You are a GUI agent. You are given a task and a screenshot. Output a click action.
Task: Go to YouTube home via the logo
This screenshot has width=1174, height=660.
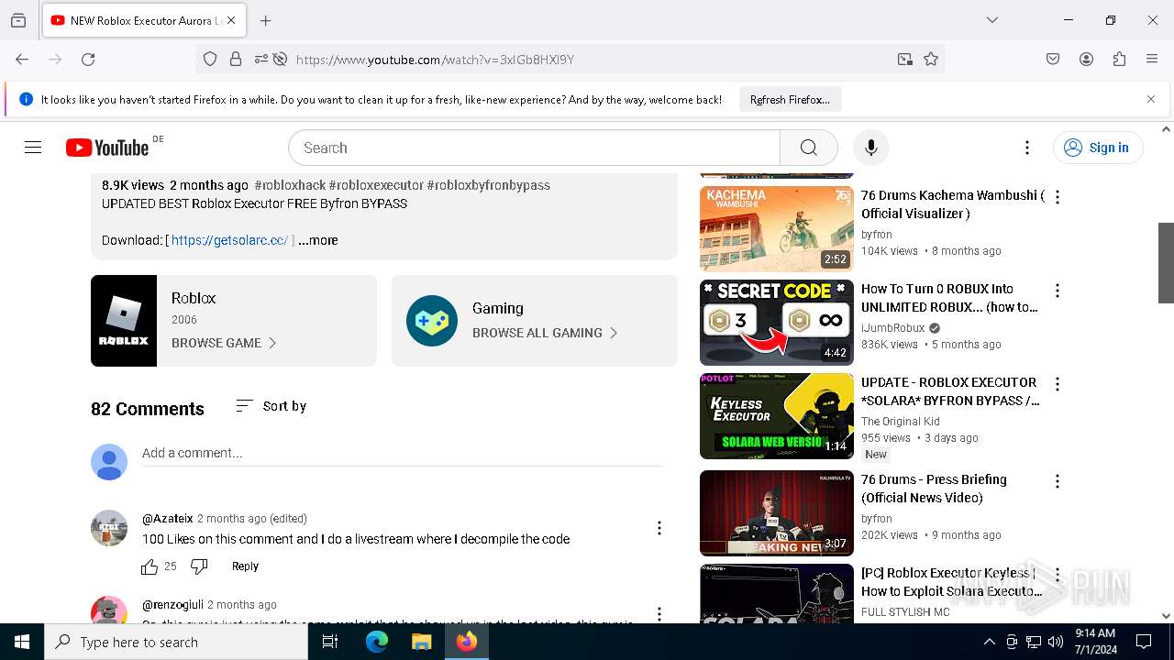click(107, 148)
